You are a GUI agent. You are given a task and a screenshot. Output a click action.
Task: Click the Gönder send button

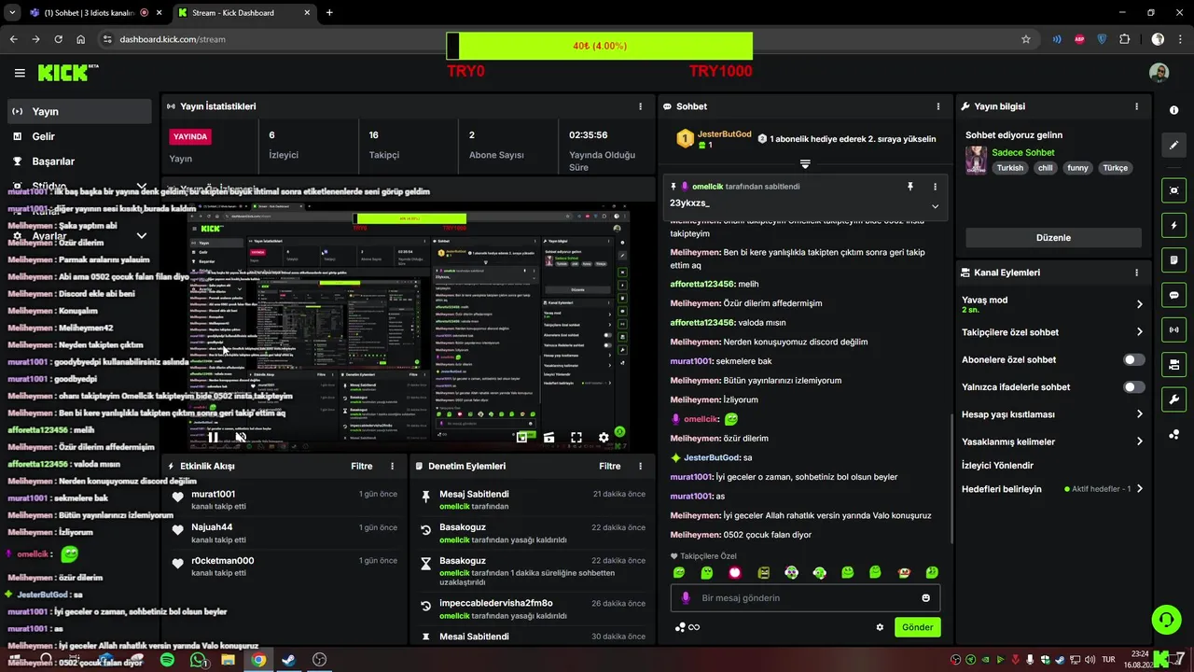click(x=917, y=627)
